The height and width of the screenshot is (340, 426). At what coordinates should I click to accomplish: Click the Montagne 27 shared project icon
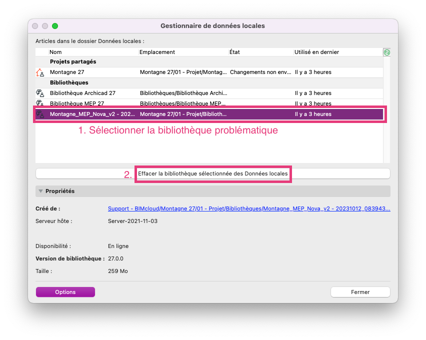point(40,72)
